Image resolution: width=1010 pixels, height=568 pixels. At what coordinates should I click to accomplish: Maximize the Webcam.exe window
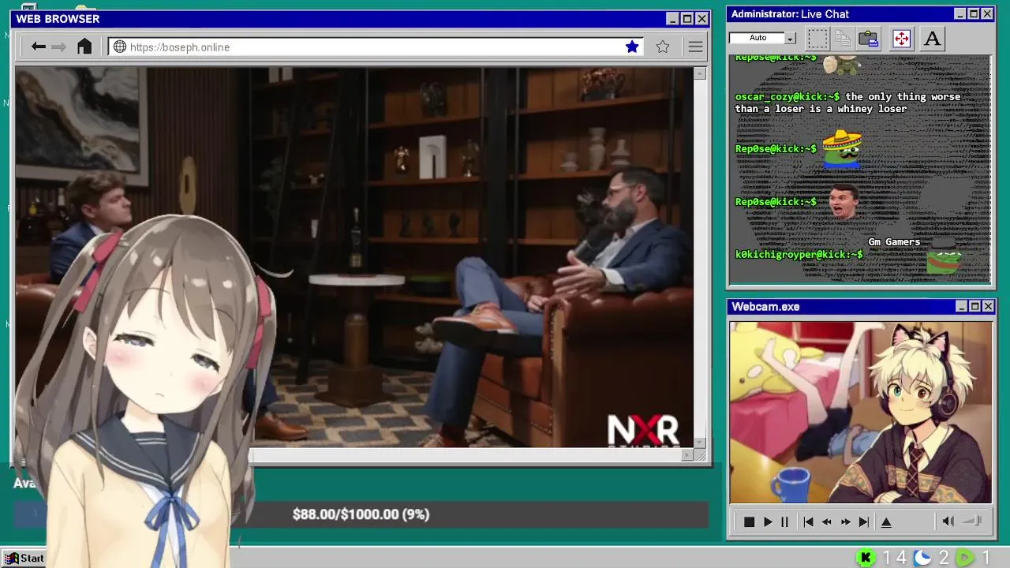(974, 306)
